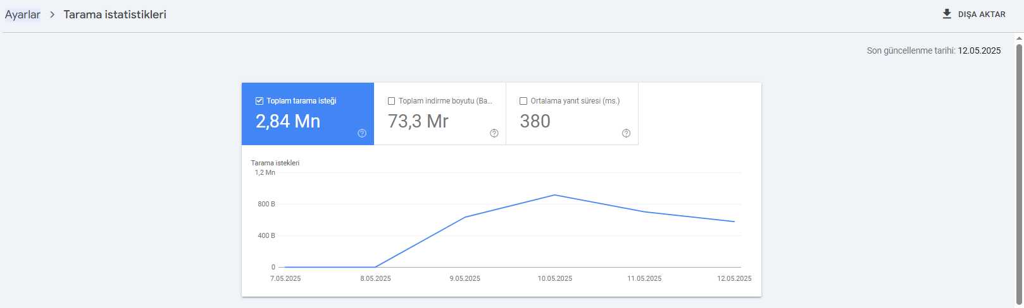Screen dimensions: 1024x308
Task: Click the DIŞA AKTAR export button
Action: pyautogui.click(x=974, y=14)
